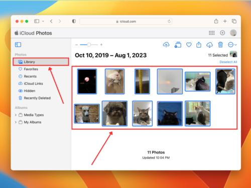The width and height of the screenshot is (251, 188).
Task: Delete selected photos with trash icon
Action: click(x=220, y=45)
